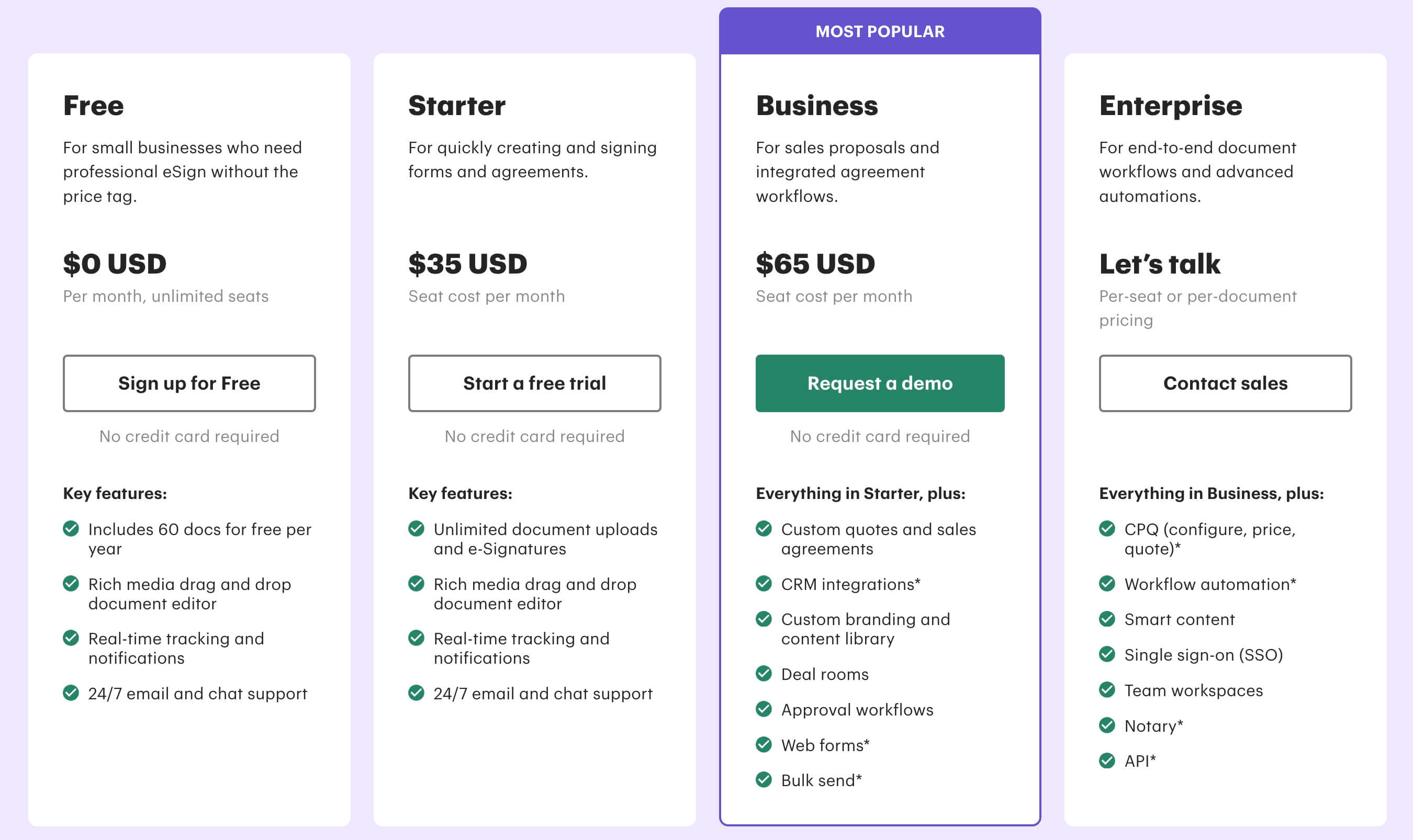The height and width of the screenshot is (840, 1413).
Task: Click the checkmark next to "CRM integrations*"
Action: (764, 584)
